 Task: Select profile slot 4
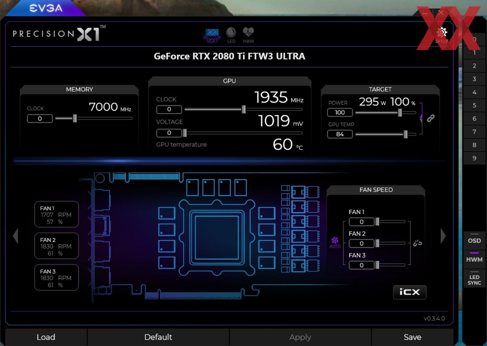click(x=474, y=92)
